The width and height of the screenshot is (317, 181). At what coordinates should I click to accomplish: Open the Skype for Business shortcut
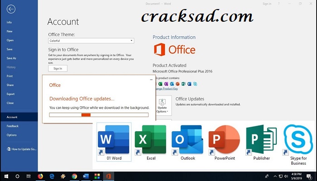click(298, 144)
